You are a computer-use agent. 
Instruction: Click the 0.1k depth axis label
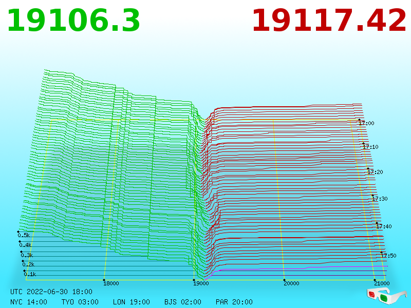coord(30,274)
